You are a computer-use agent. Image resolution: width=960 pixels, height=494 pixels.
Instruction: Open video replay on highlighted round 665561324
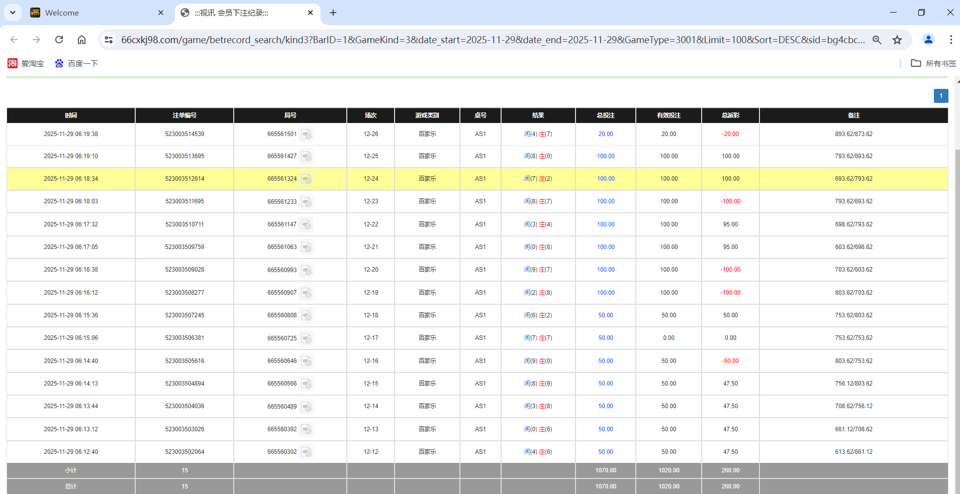(x=307, y=179)
